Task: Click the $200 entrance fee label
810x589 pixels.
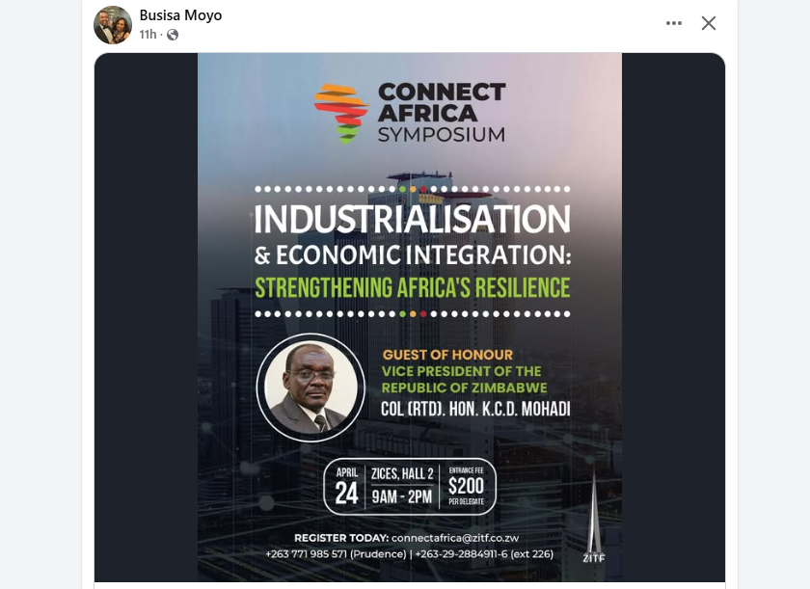Action: 467,486
